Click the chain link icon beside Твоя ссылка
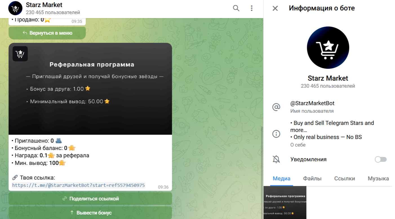This screenshot has width=395, height=219. pos(15,178)
